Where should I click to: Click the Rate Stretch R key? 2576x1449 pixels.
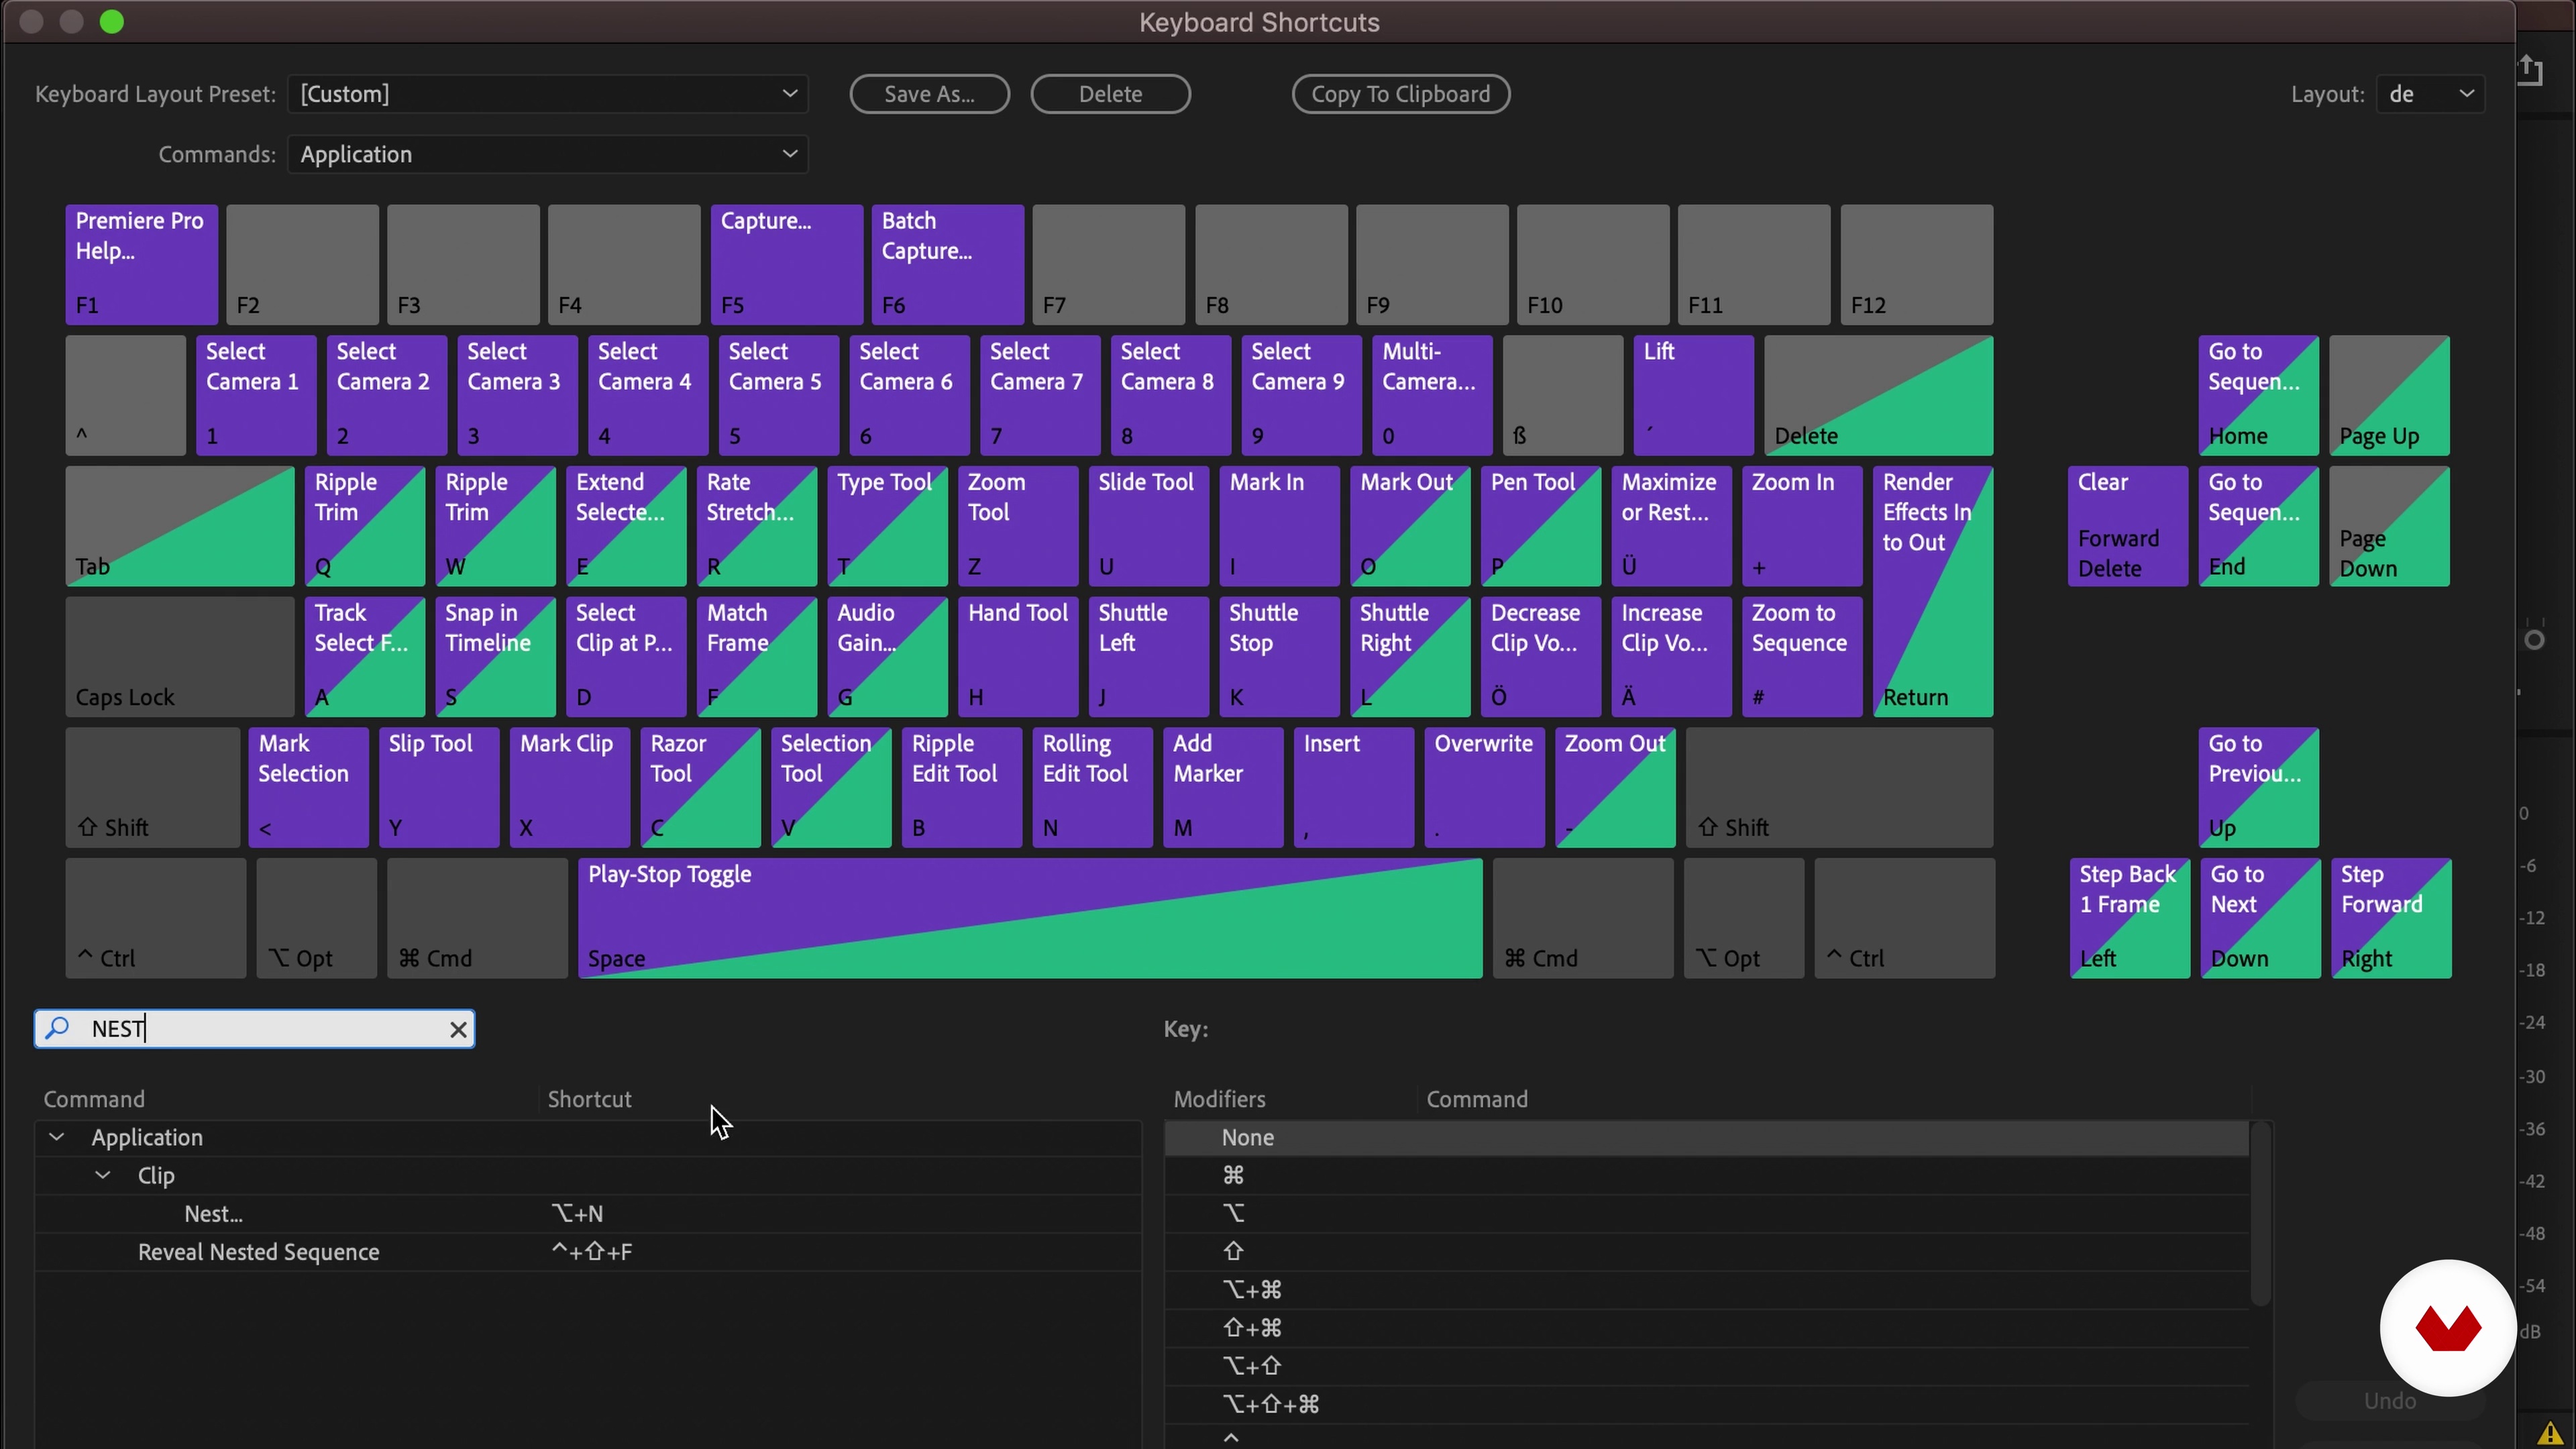(x=757, y=526)
